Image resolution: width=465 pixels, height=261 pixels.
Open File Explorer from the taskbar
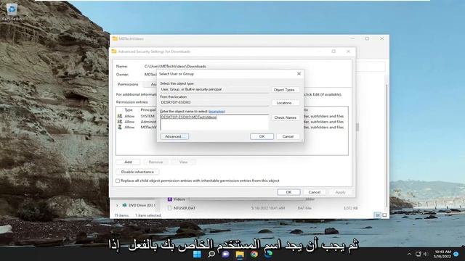[x=240, y=254]
